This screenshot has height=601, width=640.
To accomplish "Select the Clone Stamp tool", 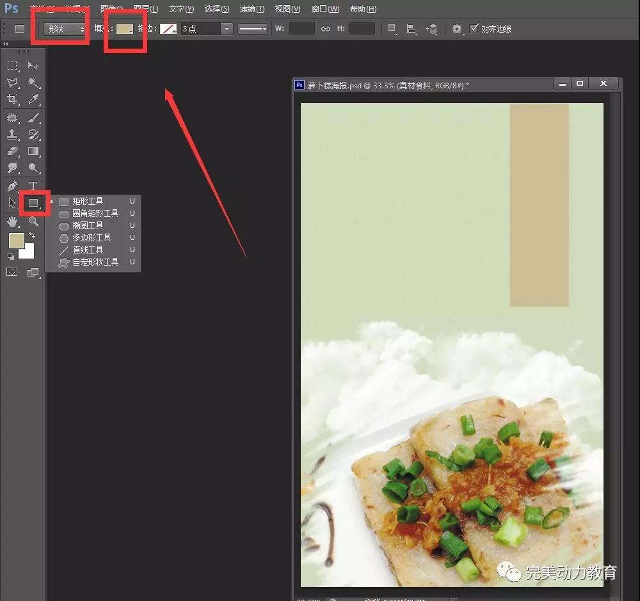I will (12, 134).
